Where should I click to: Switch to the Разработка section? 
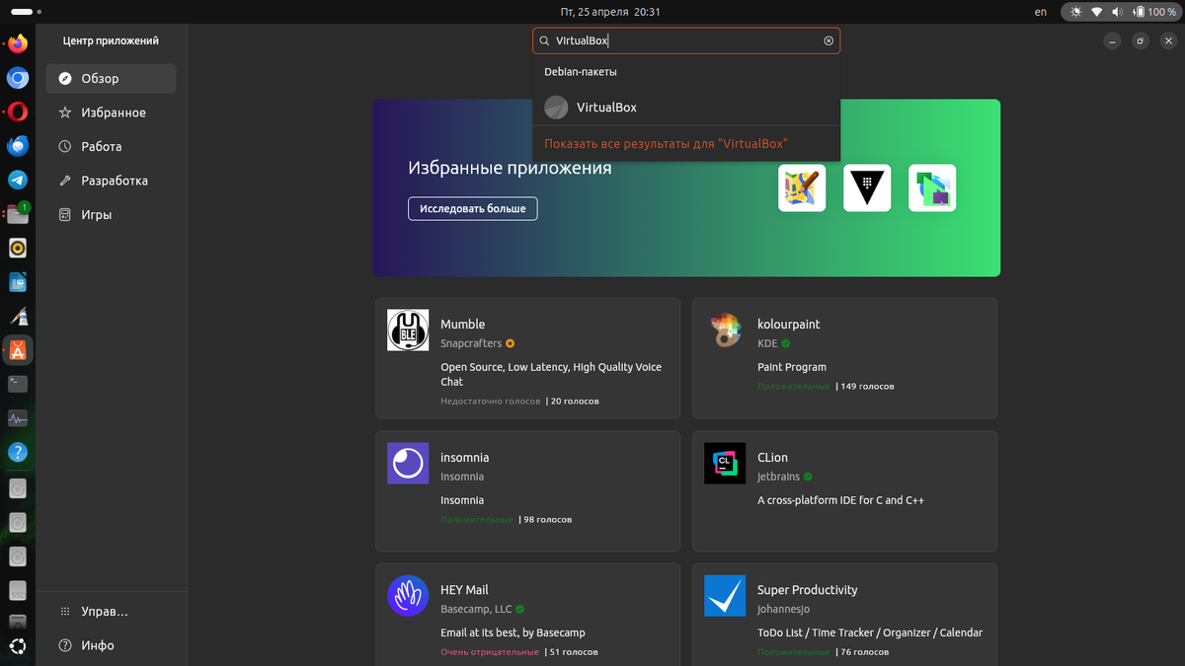[111, 180]
